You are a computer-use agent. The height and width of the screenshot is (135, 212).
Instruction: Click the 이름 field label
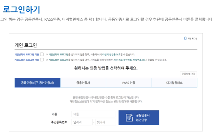54,114
